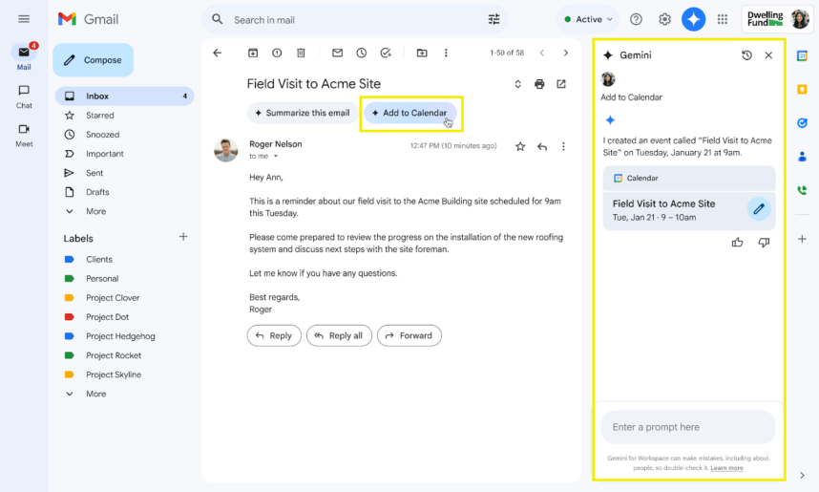Viewport: 819px width, 492px height.
Task: Toggle the Gemini spark button in header
Action: (x=693, y=19)
